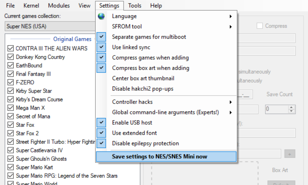Open the View menu
Image resolution: width=308 pixels, height=185 pixels.
coord(84,6)
